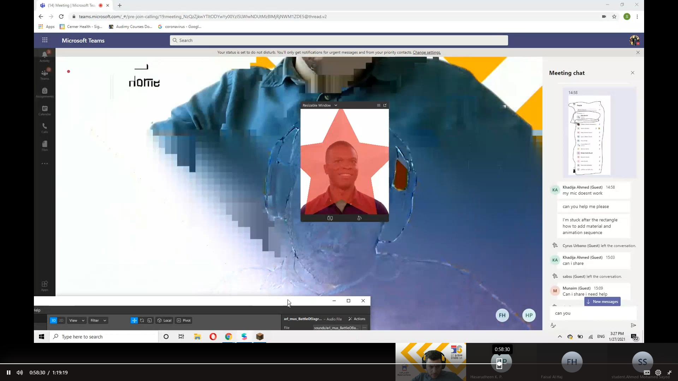Image resolution: width=678 pixels, height=381 pixels.
Task: Select the Move tool in editor toolbar
Action: coord(134,320)
